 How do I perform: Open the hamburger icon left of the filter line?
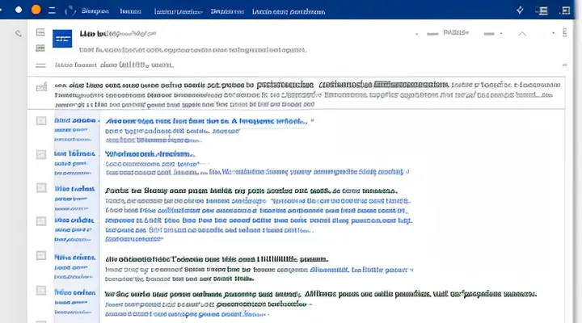click(x=40, y=65)
